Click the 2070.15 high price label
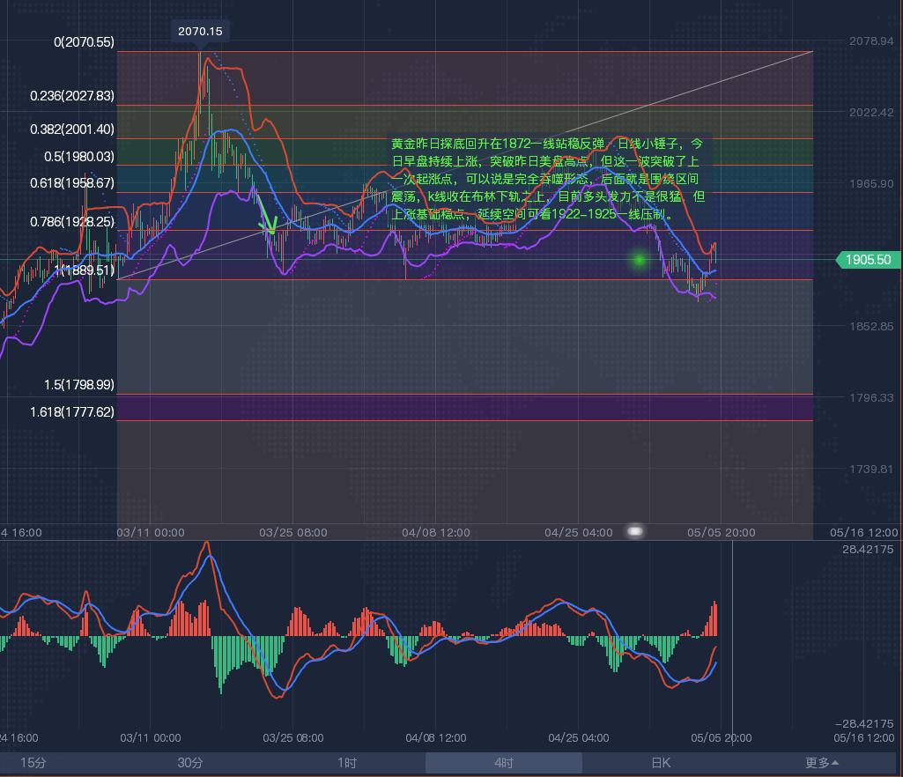The width and height of the screenshot is (903, 777). pos(200,31)
